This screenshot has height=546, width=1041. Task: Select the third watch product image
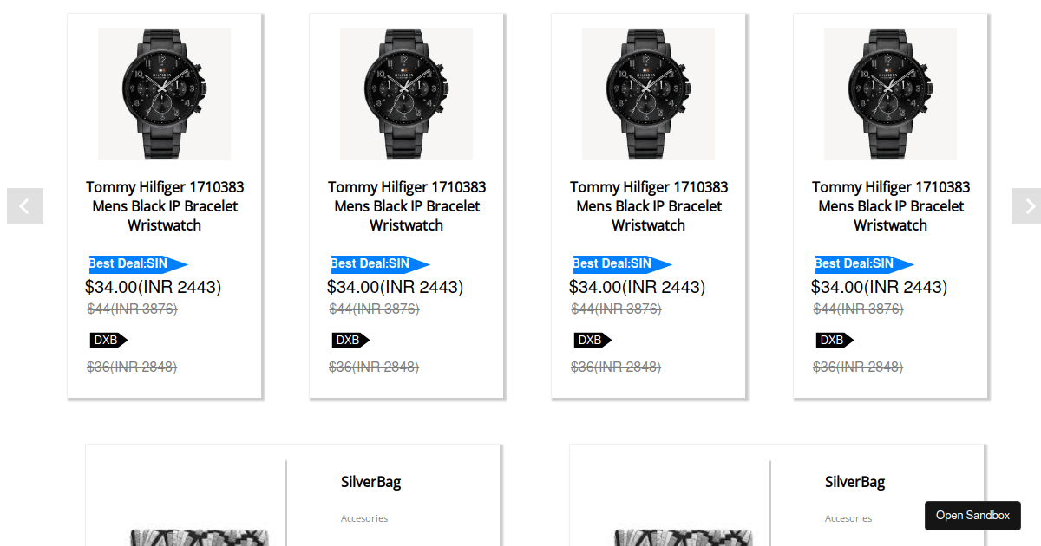[x=648, y=94]
